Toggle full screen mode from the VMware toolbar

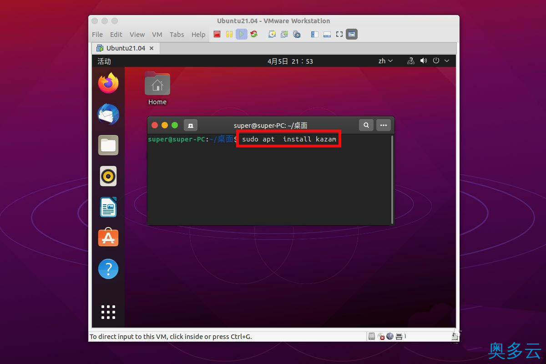tap(339, 34)
